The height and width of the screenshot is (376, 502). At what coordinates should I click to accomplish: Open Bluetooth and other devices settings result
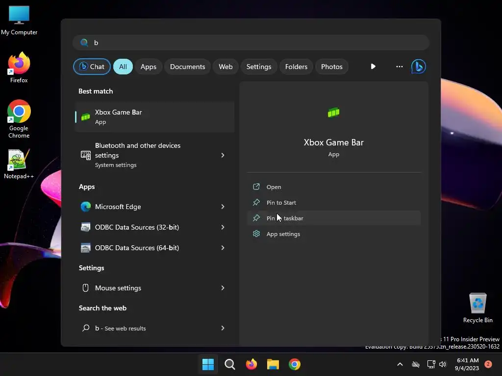coord(154,155)
